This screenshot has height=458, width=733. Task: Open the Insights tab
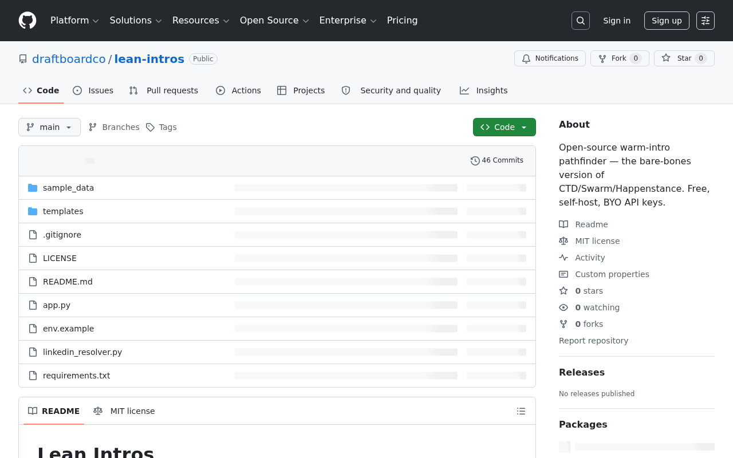click(x=484, y=90)
